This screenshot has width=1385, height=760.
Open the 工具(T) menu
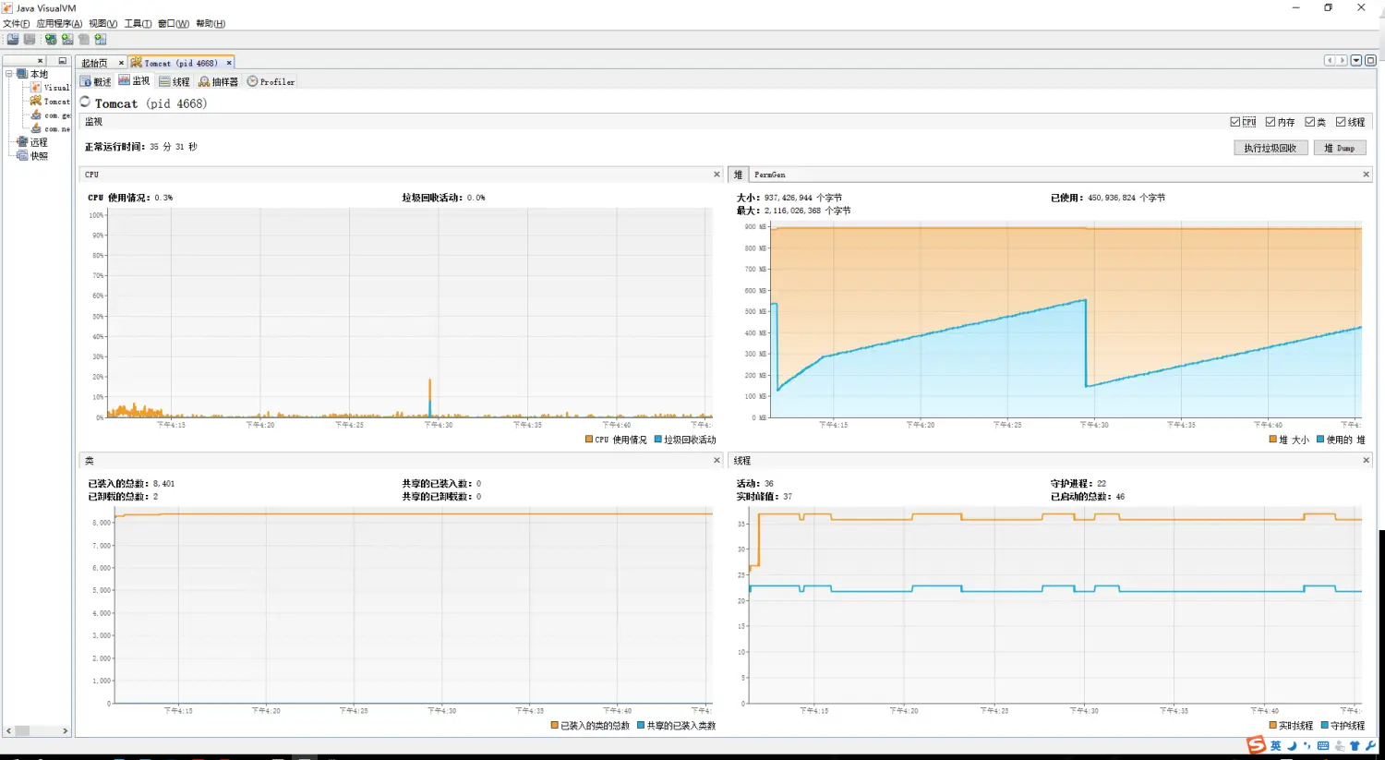click(138, 24)
